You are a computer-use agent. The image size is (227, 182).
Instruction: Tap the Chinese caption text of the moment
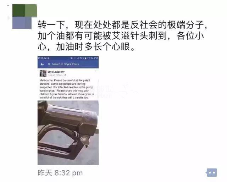pyautogui.click(x=122, y=36)
